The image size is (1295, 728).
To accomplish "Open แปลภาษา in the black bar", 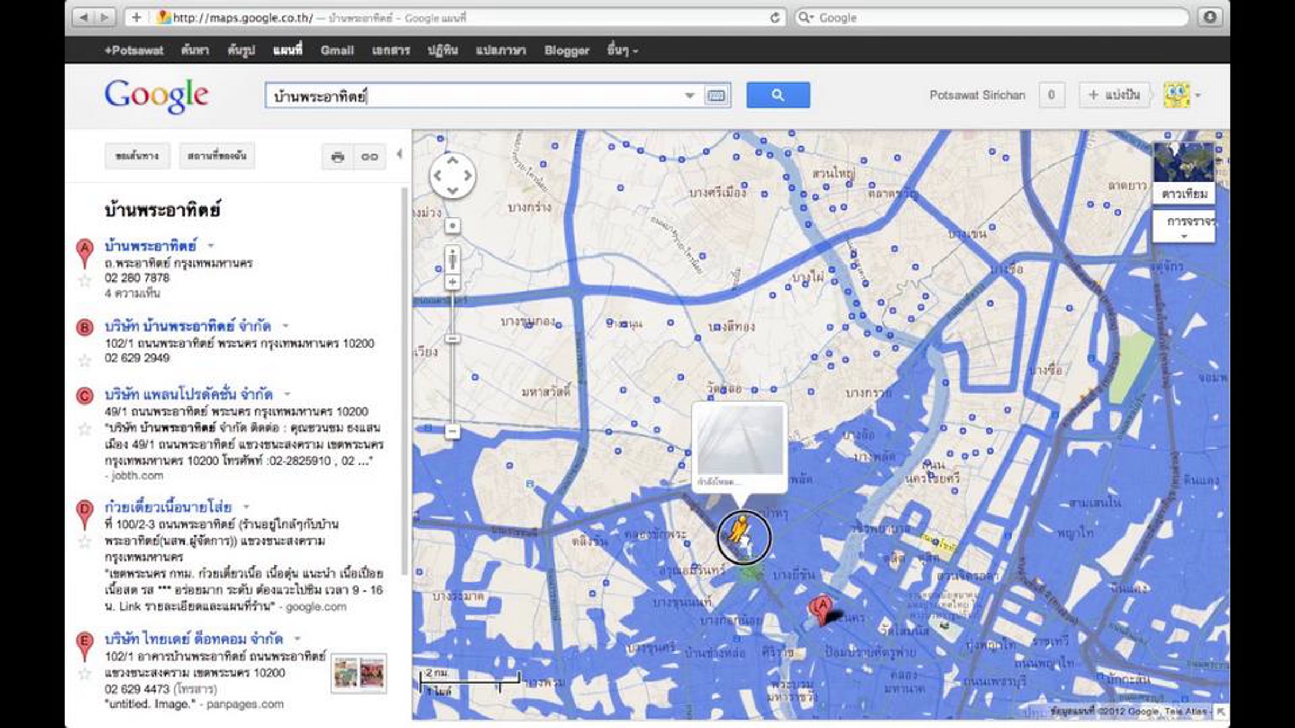I will pos(501,50).
